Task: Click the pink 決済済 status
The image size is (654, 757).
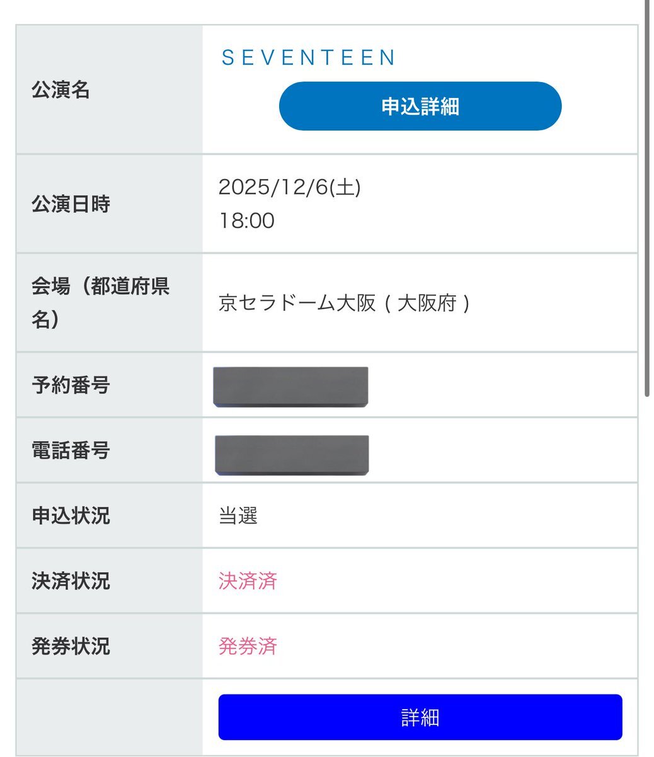Action: (248, 581)
